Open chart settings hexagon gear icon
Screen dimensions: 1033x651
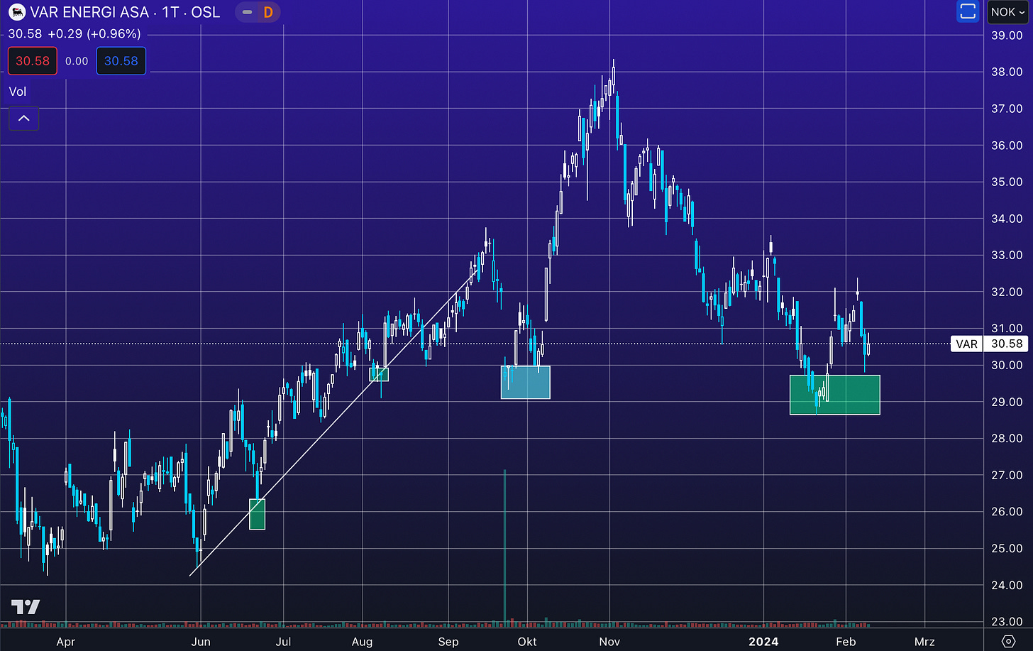coord(1008,642)
